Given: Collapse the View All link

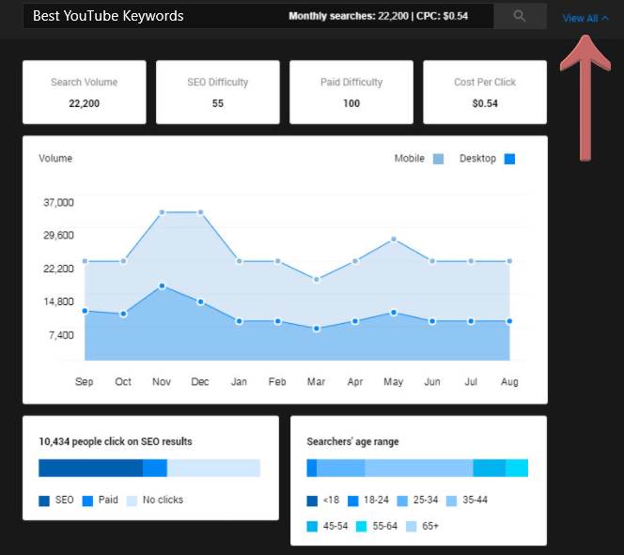Looking at the screenshot, I should pyautogui.click(x=585, y=18).
